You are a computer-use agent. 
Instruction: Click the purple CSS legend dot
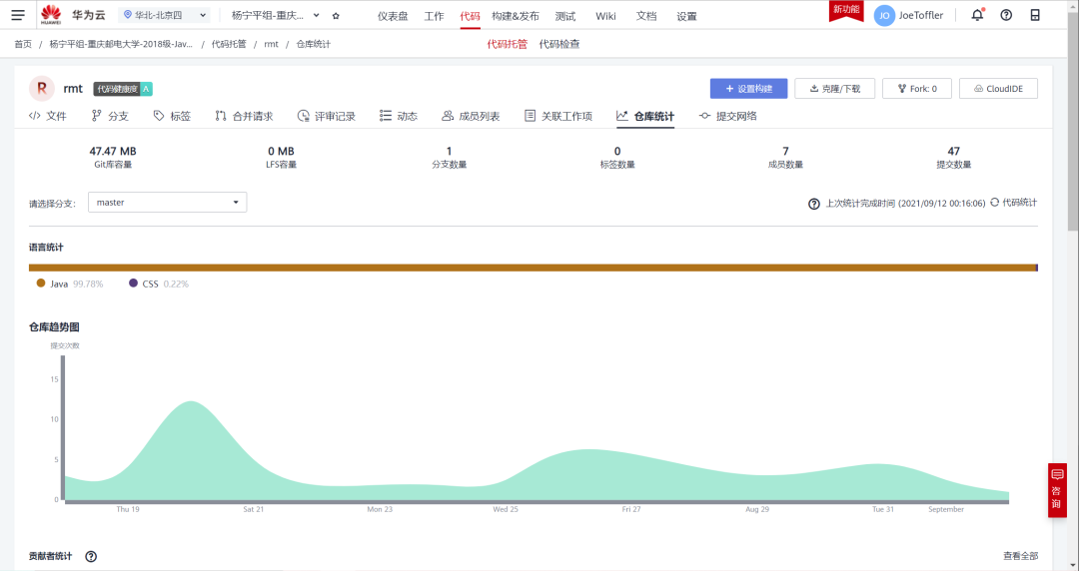[x=134, y=283]
